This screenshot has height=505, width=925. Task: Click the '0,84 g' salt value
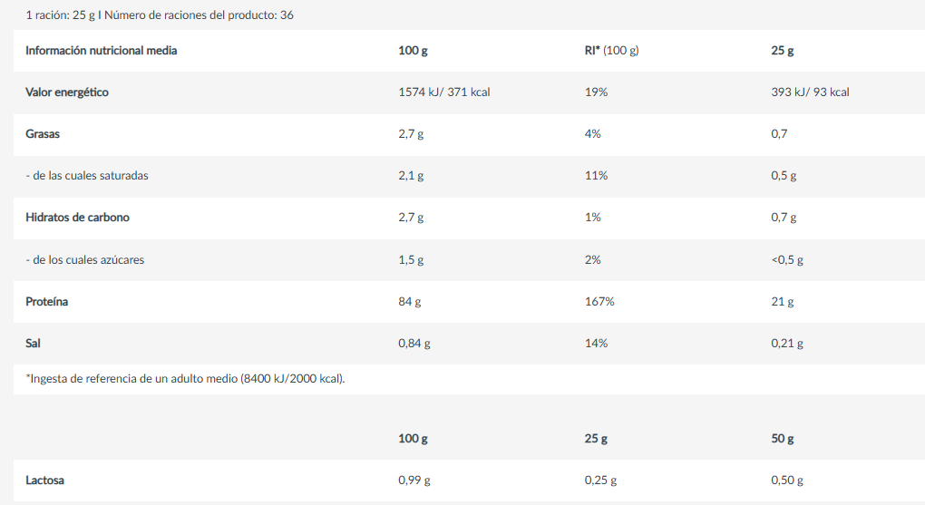pos(414,344)
